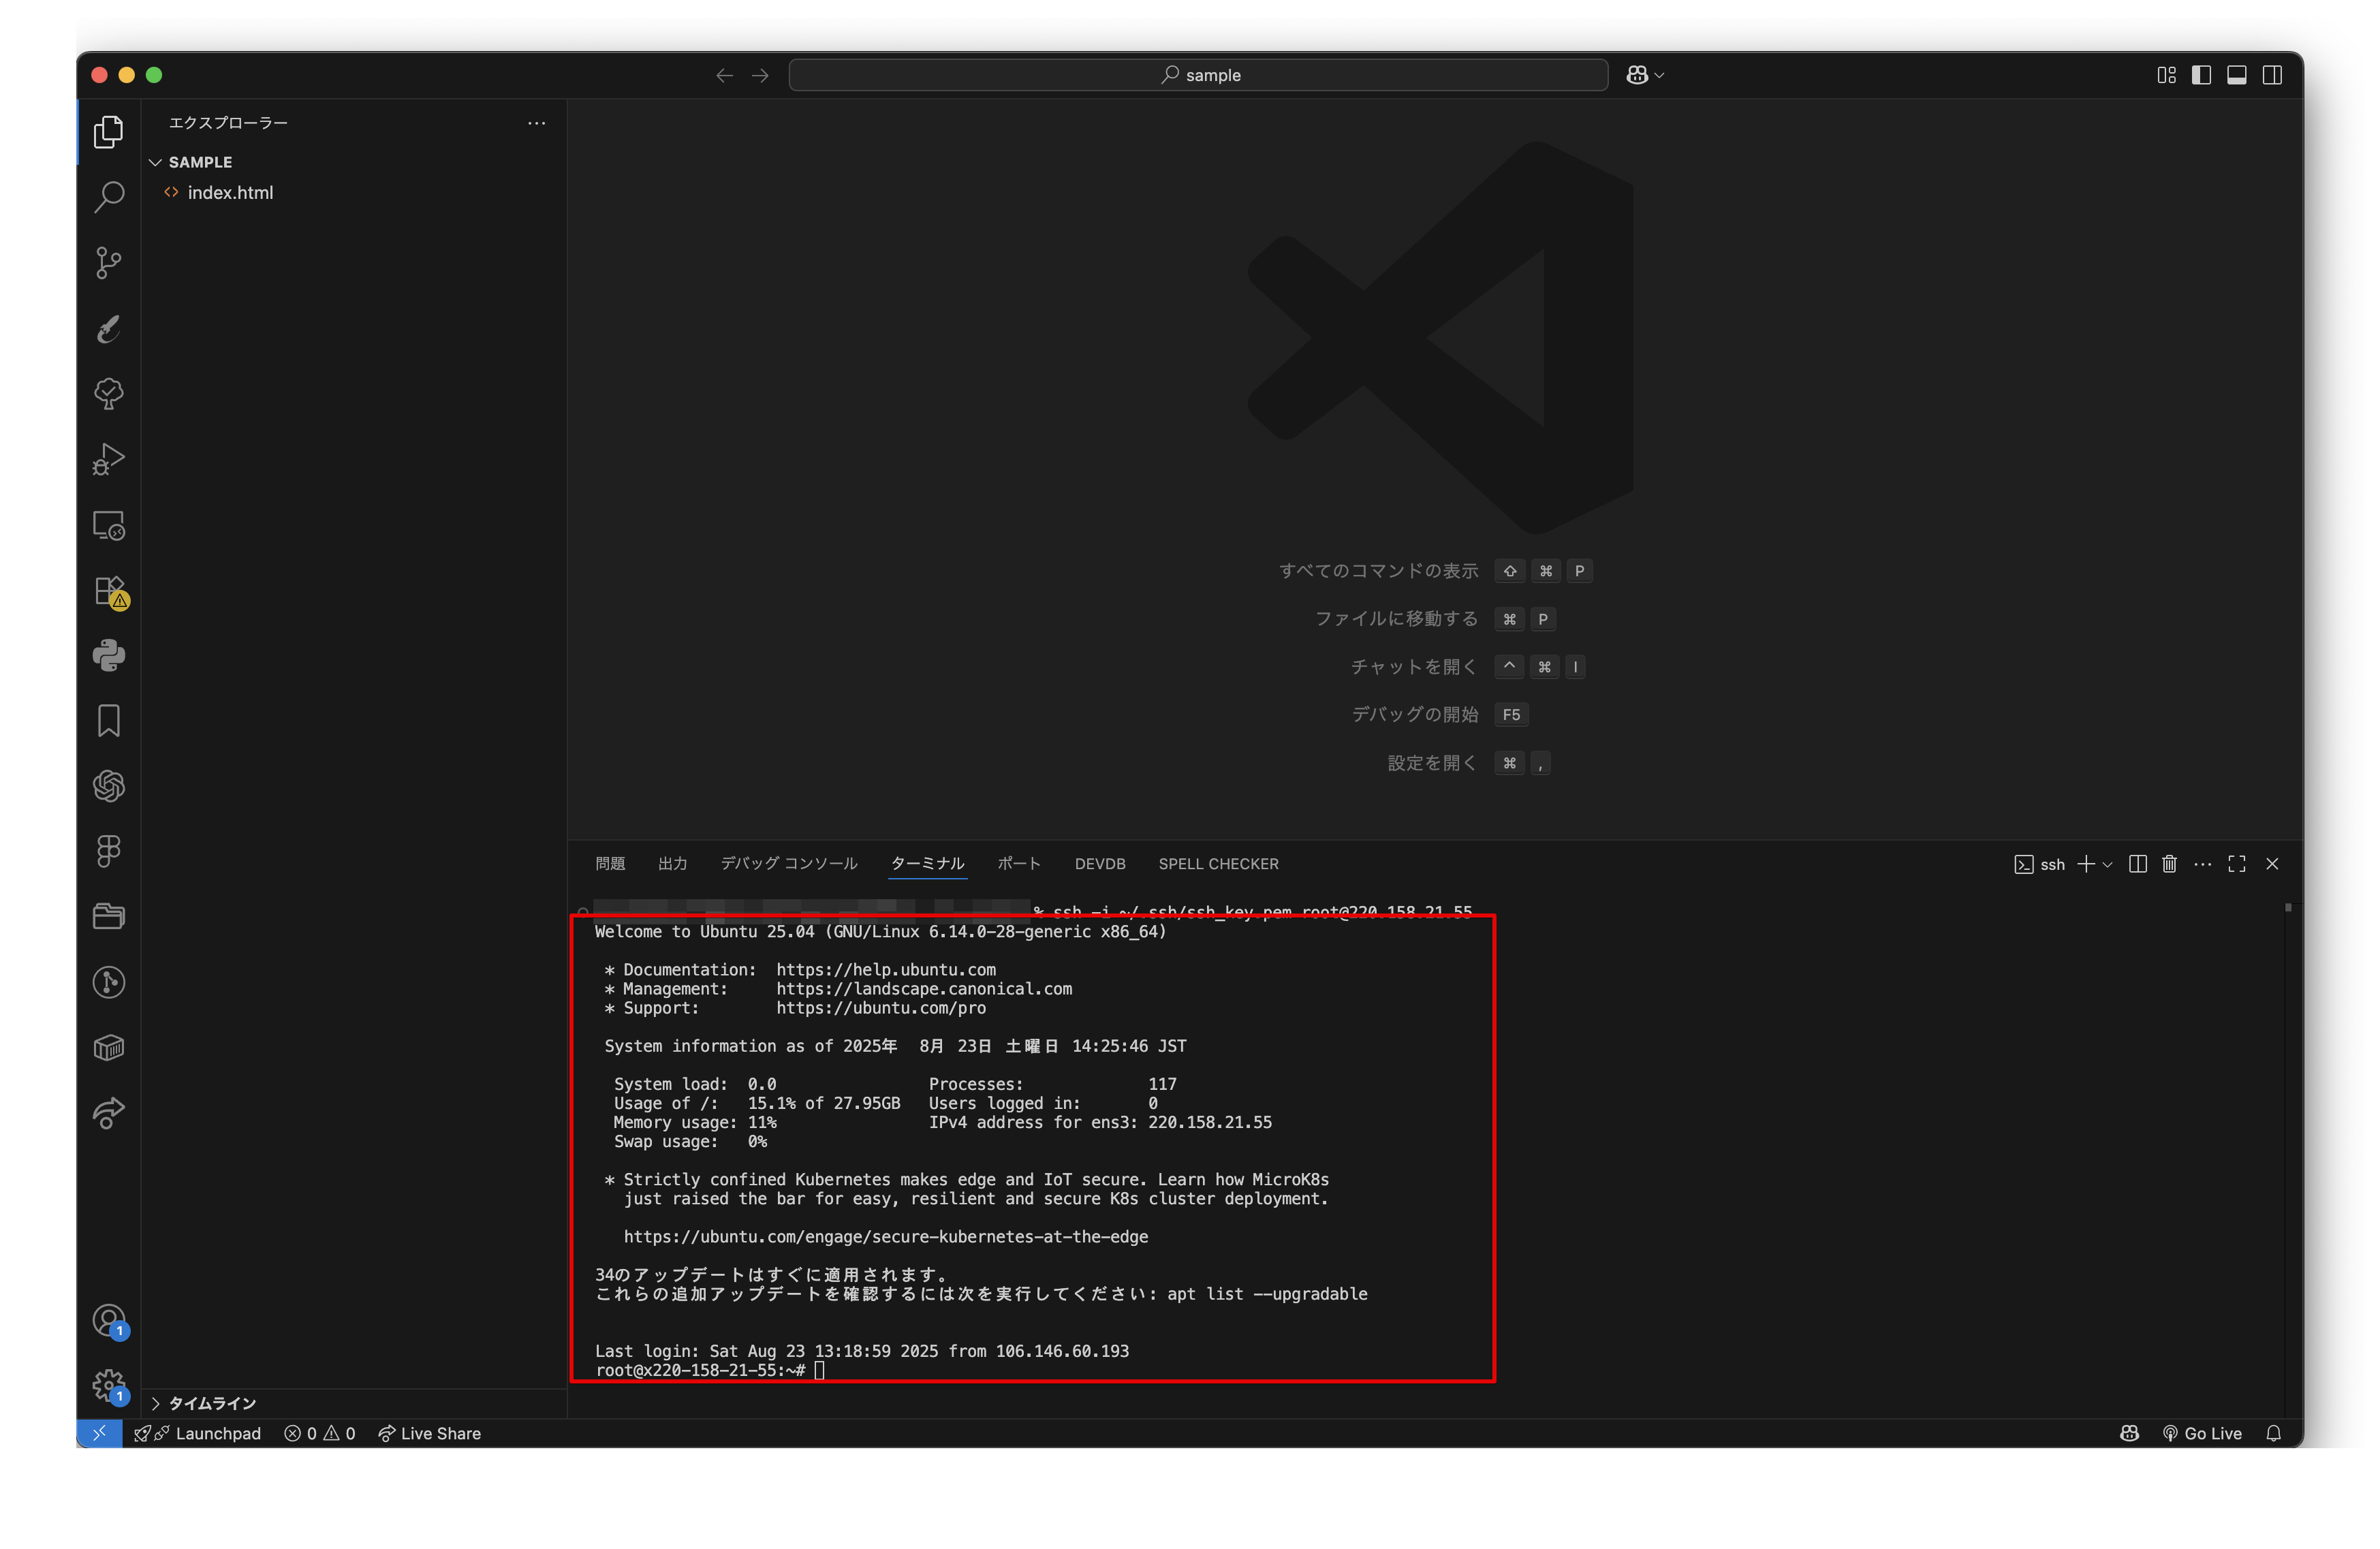This screenshot has width=2380, height=1549.
Task: Click the terminal scrollbar marker
Action: [2288, 908]
